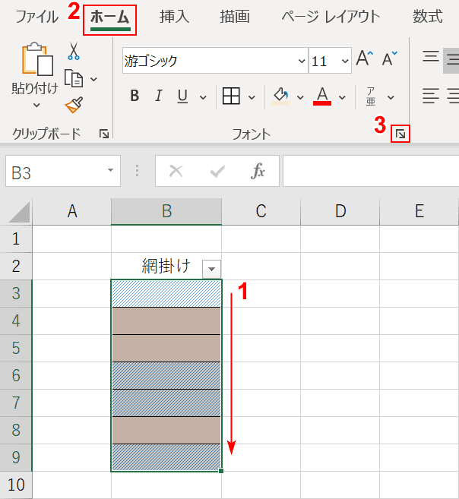The width and height of the screenshot is (459, 499).
Task: Expand the Copy options arrow
Action: 93,79
